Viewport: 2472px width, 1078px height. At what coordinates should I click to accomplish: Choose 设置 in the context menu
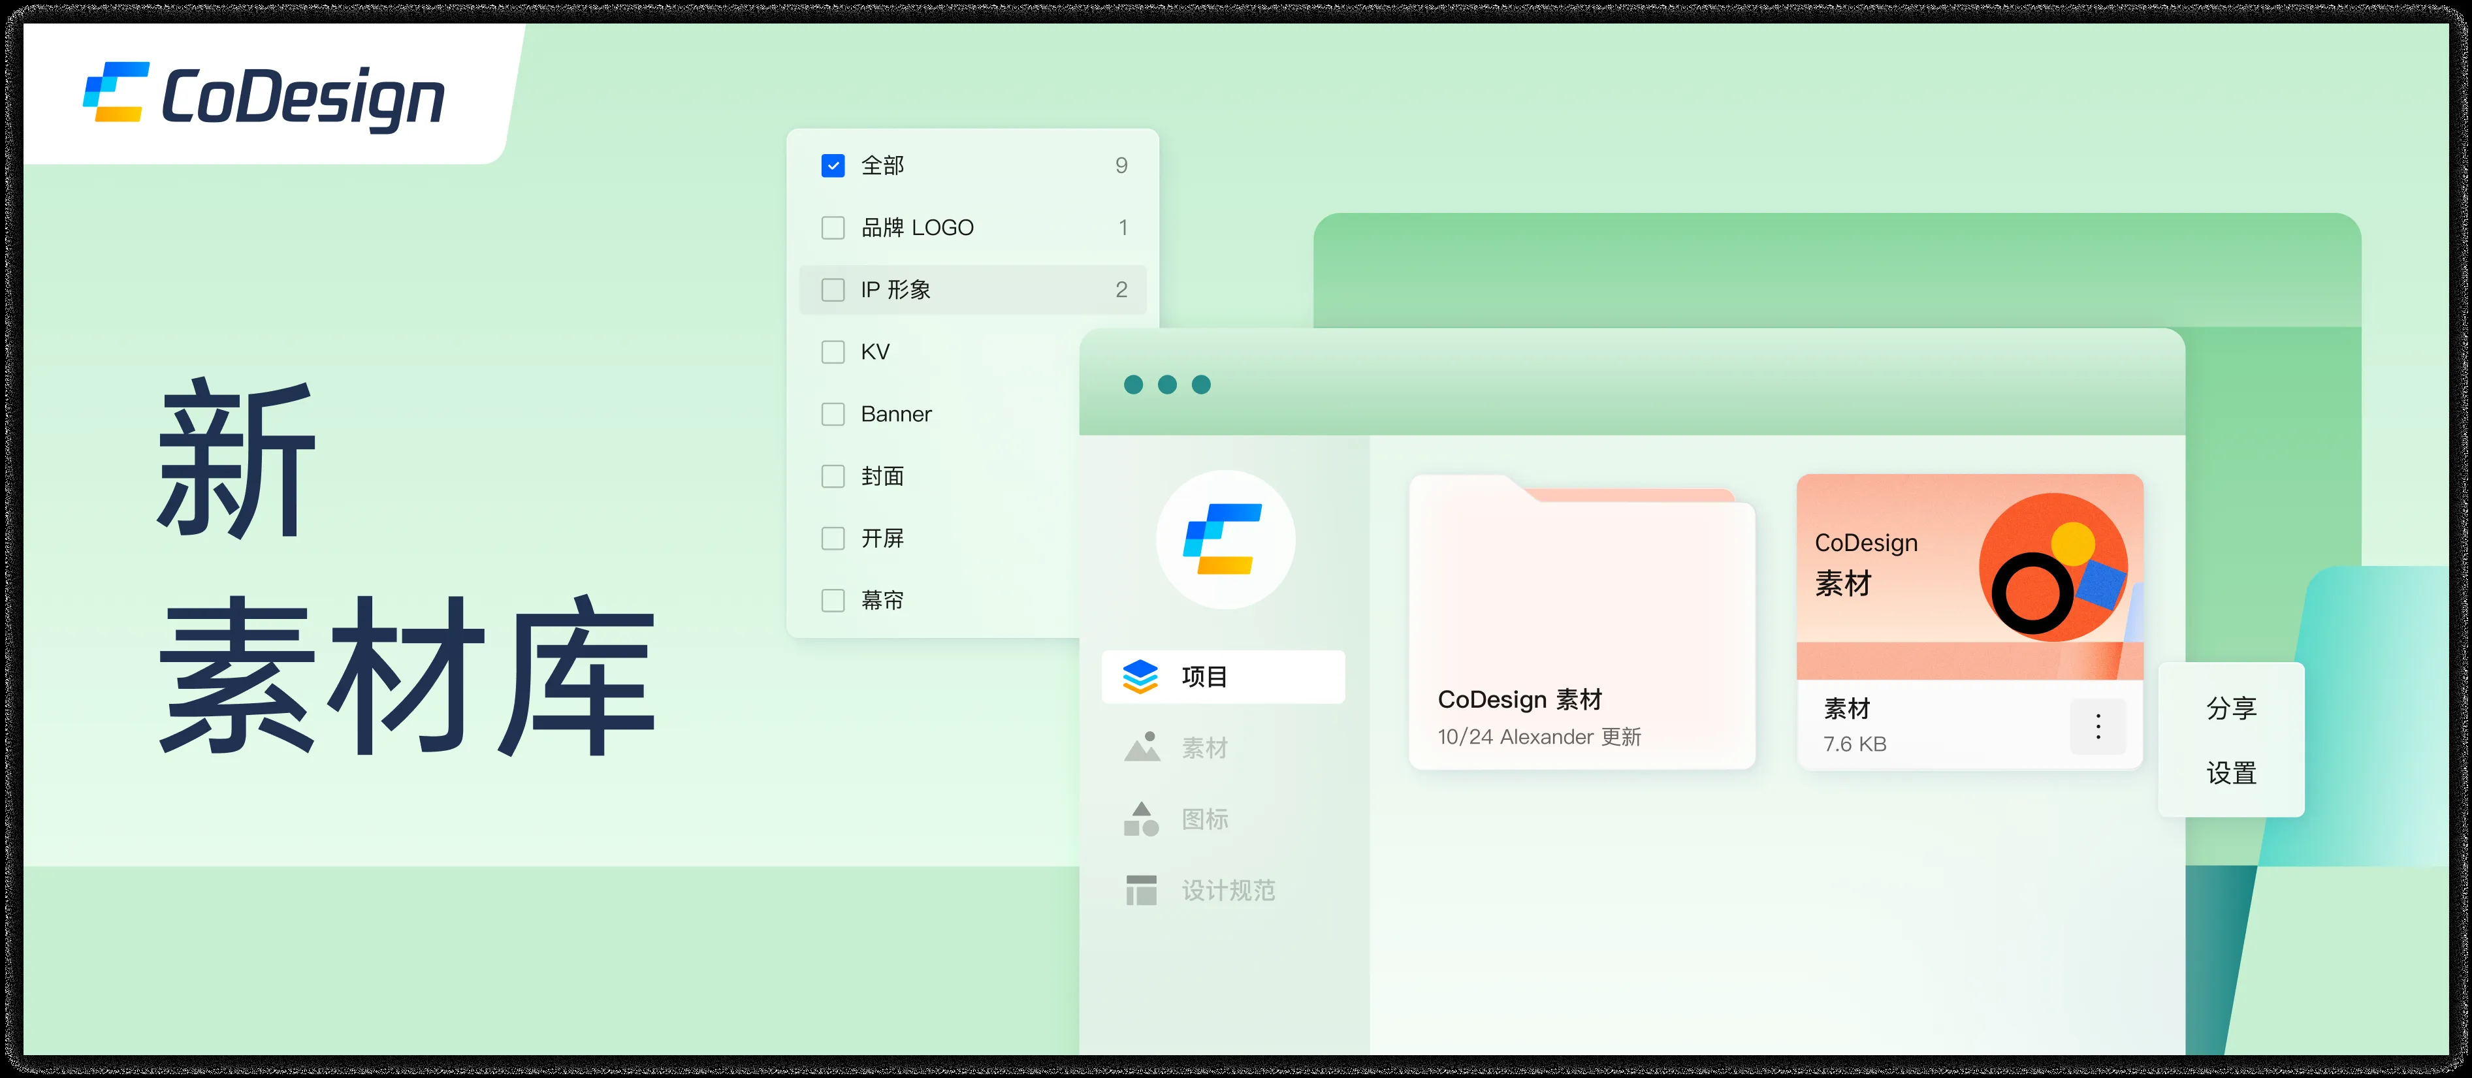(2231, 774)
